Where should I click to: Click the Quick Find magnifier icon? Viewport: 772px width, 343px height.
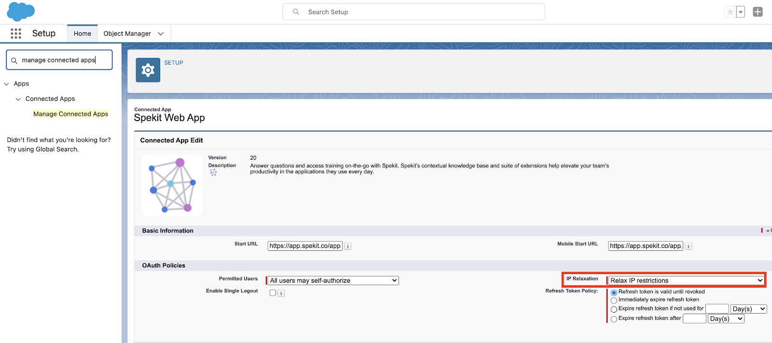(x=14, y=60)
